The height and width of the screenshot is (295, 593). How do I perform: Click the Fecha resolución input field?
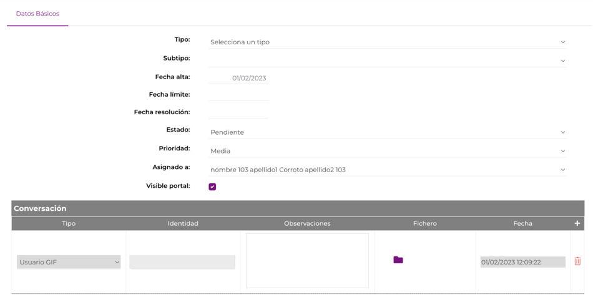click(x=238, y=112)
